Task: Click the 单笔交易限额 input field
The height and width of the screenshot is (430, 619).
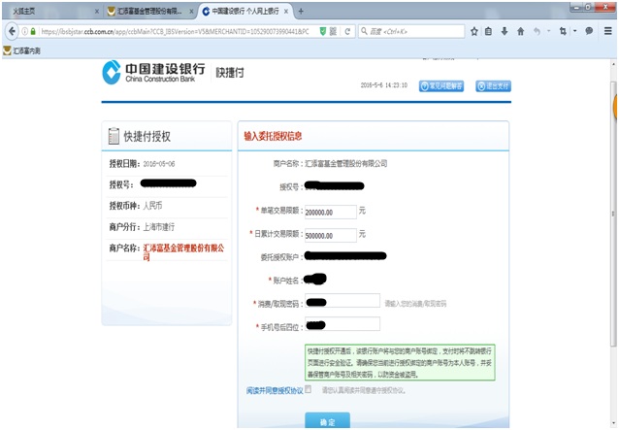Action: (x=330, y=211)
